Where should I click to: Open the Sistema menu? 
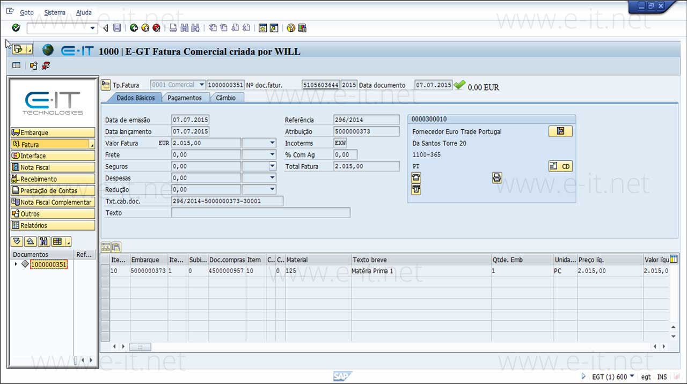[x=55, y=12]
